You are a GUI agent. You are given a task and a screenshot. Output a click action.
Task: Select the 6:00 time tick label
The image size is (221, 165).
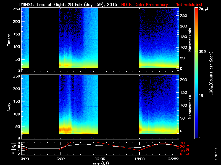[x=60, y=159]
